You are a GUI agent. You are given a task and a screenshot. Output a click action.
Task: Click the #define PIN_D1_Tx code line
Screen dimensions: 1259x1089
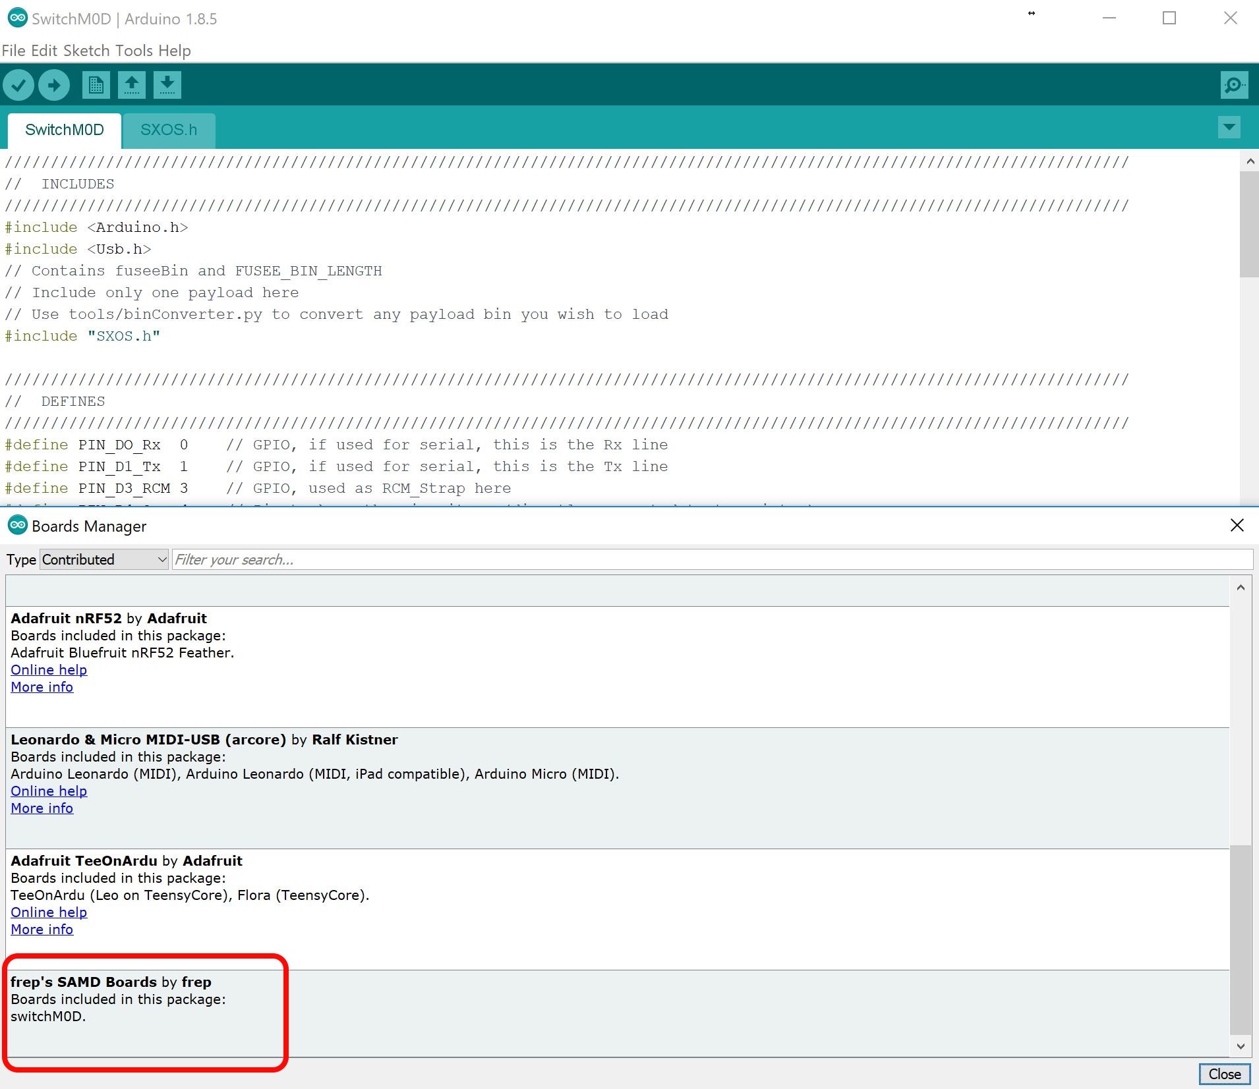[x=336, y=466]
